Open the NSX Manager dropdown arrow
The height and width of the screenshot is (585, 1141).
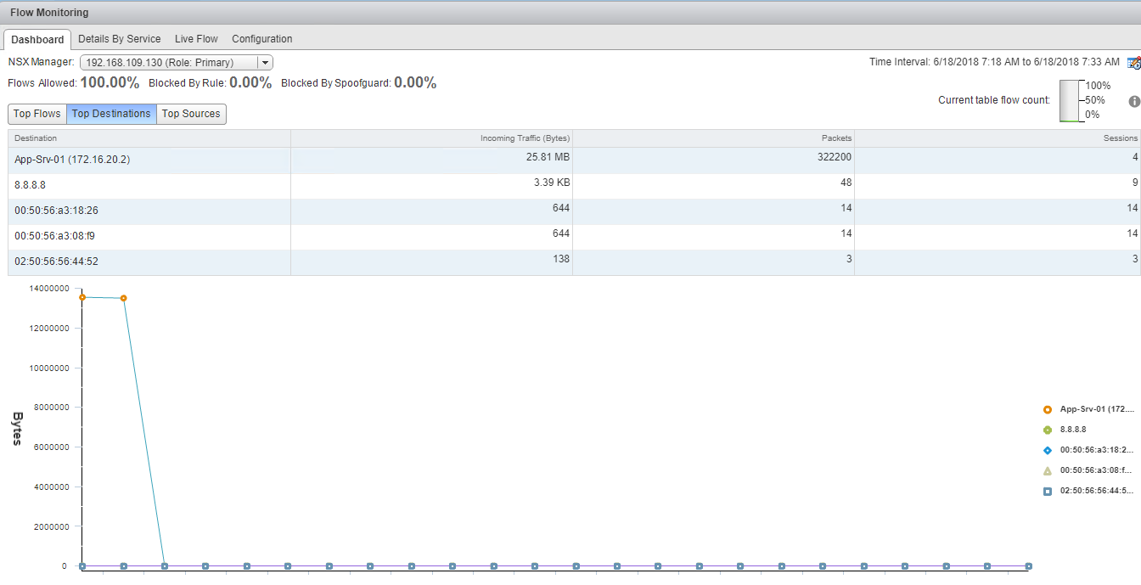point(265,63)
